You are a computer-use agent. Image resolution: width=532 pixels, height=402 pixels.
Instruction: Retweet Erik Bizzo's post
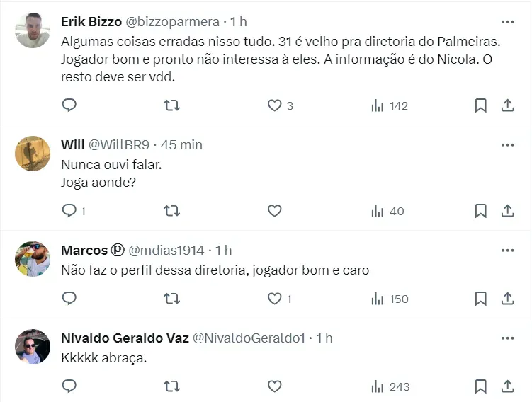(x=171, y=105)
